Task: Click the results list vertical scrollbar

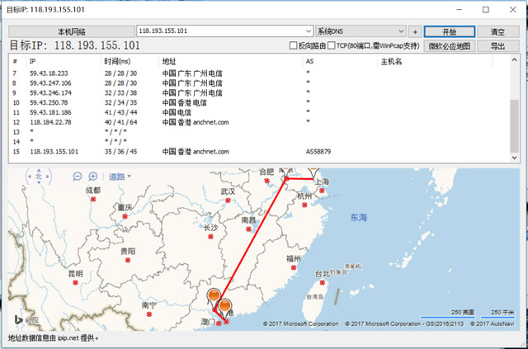Action: click(x=515, y=107)
